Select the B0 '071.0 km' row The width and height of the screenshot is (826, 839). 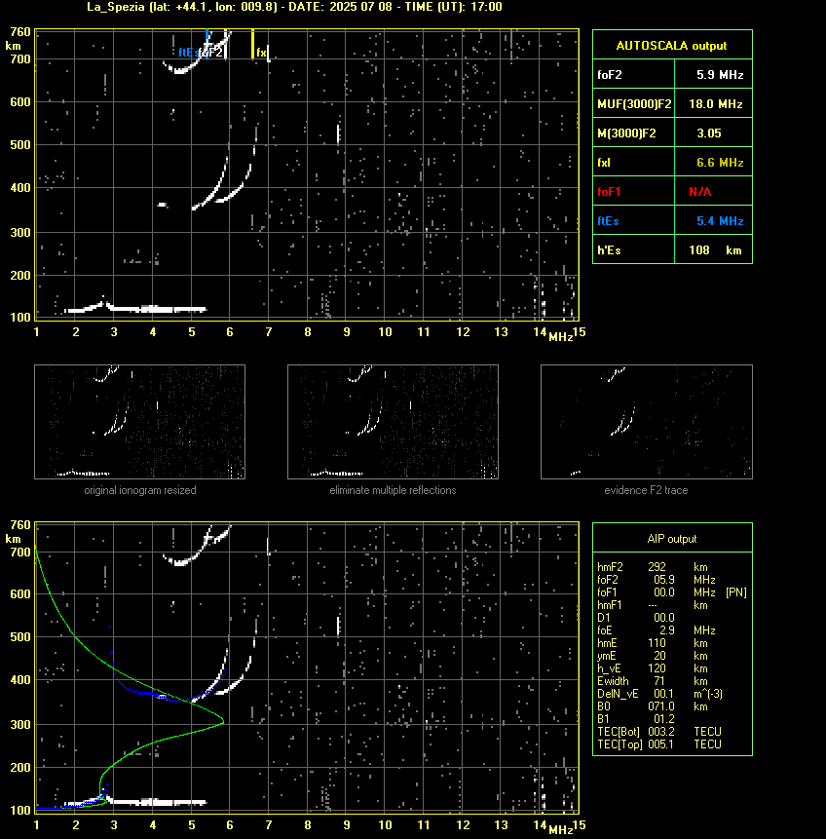pos(653,706)
